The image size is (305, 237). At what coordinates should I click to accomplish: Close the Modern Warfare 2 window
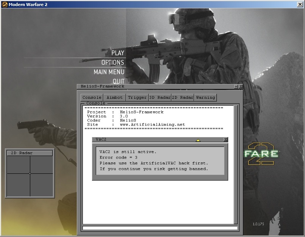click(300, 5)
